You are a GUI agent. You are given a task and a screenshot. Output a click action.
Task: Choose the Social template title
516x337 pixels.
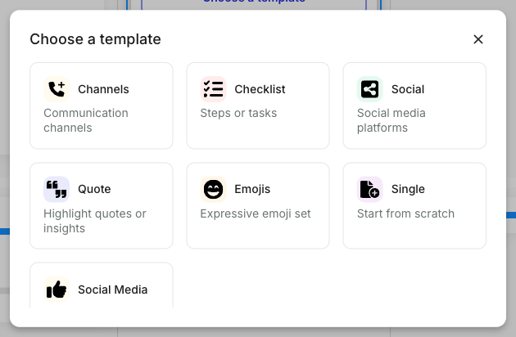(x=408, y=89)
